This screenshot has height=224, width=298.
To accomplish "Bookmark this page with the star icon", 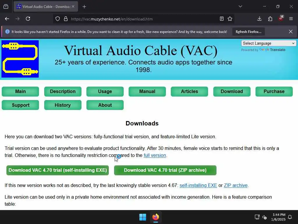I will [230, 19].
